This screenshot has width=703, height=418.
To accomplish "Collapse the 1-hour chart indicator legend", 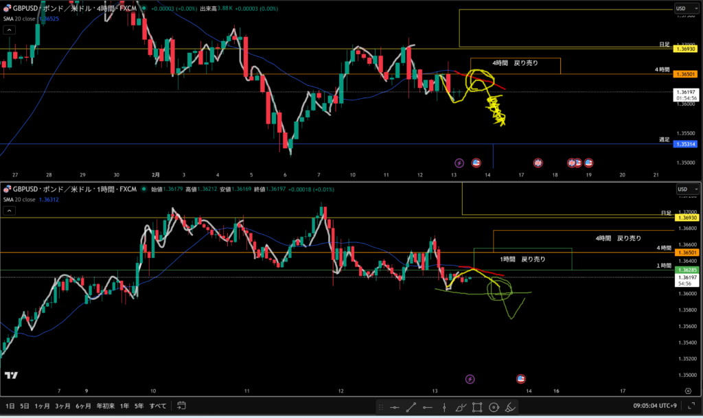I will click(8, 211).
